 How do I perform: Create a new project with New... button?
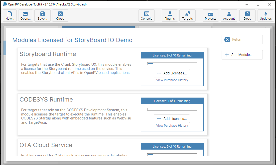[x=10, y=16]
